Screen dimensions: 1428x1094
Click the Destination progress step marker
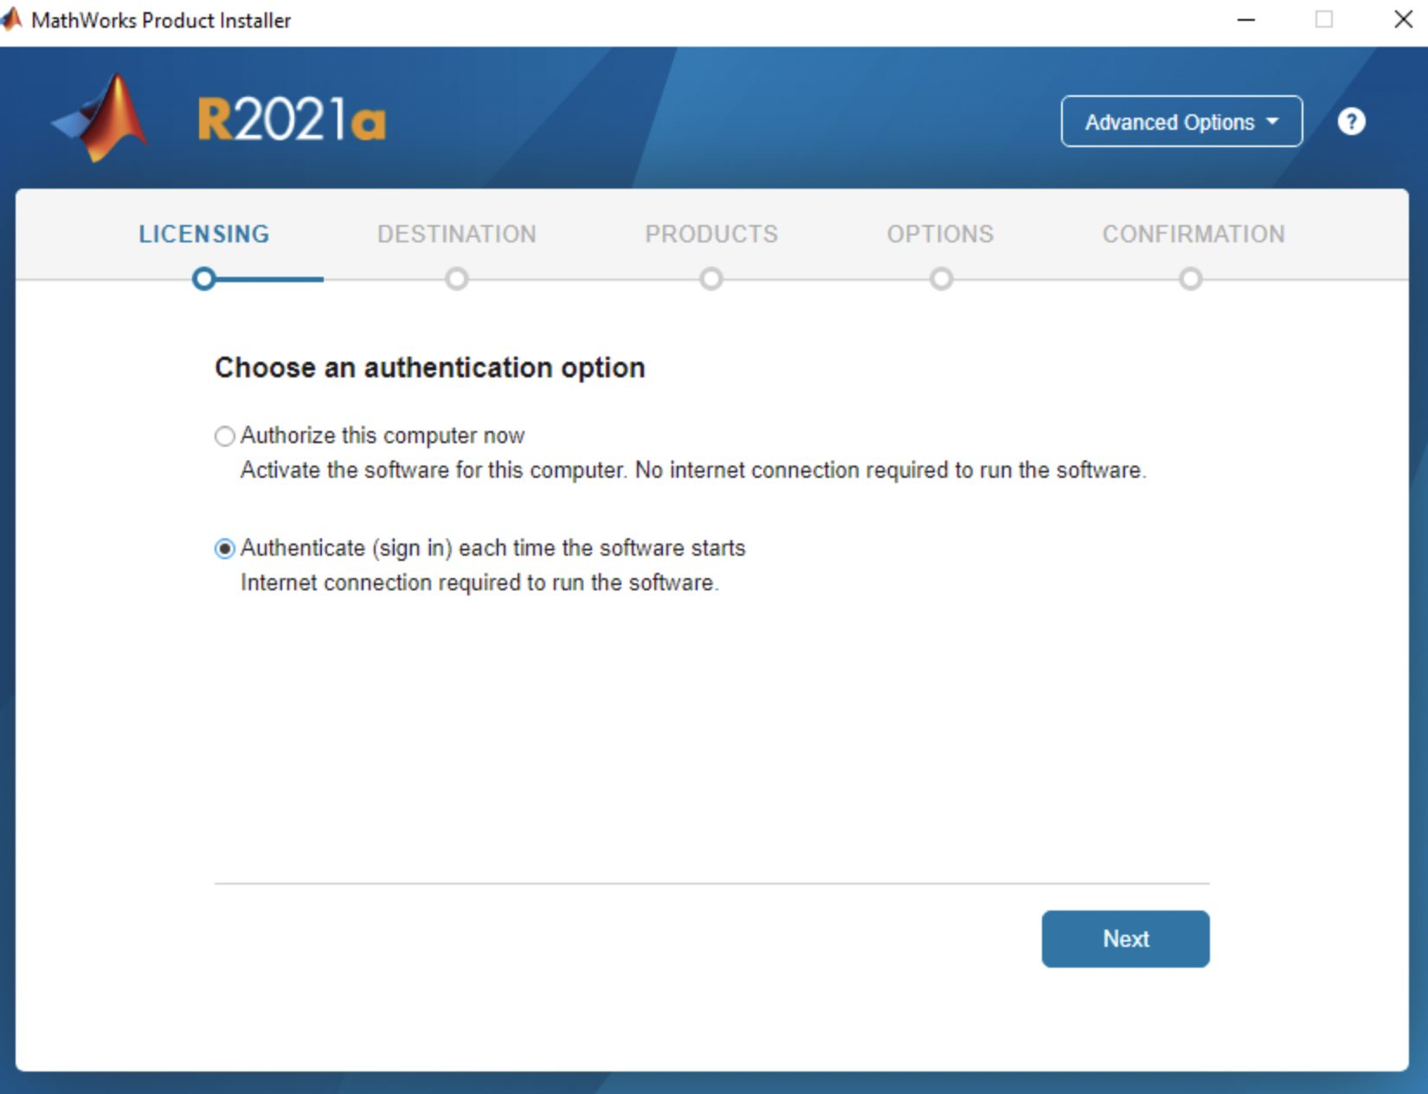click(457, 280)
